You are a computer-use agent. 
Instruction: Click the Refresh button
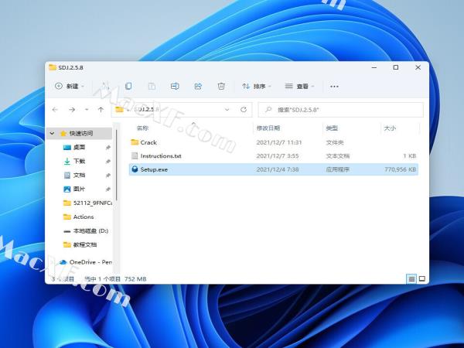coord(244,110)
